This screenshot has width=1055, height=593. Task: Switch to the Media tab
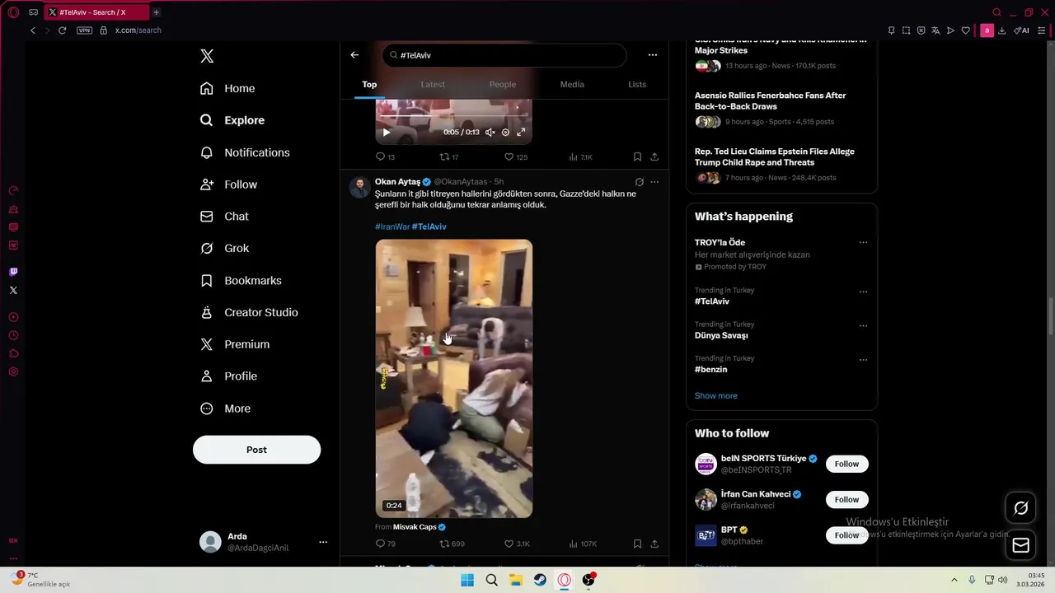pyautogui.click(x=572, y=84)
